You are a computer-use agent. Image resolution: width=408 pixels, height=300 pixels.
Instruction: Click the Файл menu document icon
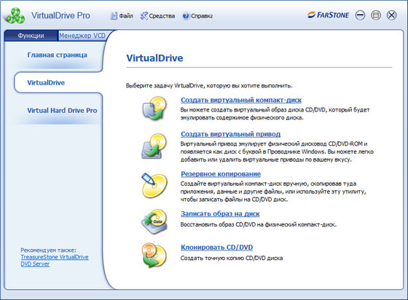[114, 16]
